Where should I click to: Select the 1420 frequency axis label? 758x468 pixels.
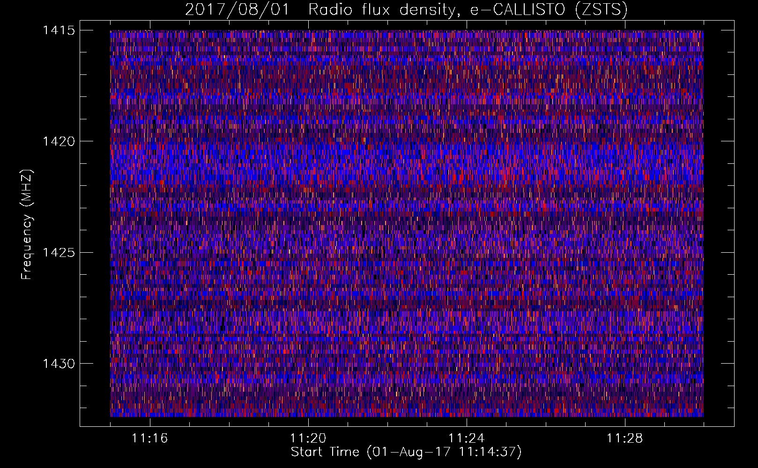[x=59, y=141]
